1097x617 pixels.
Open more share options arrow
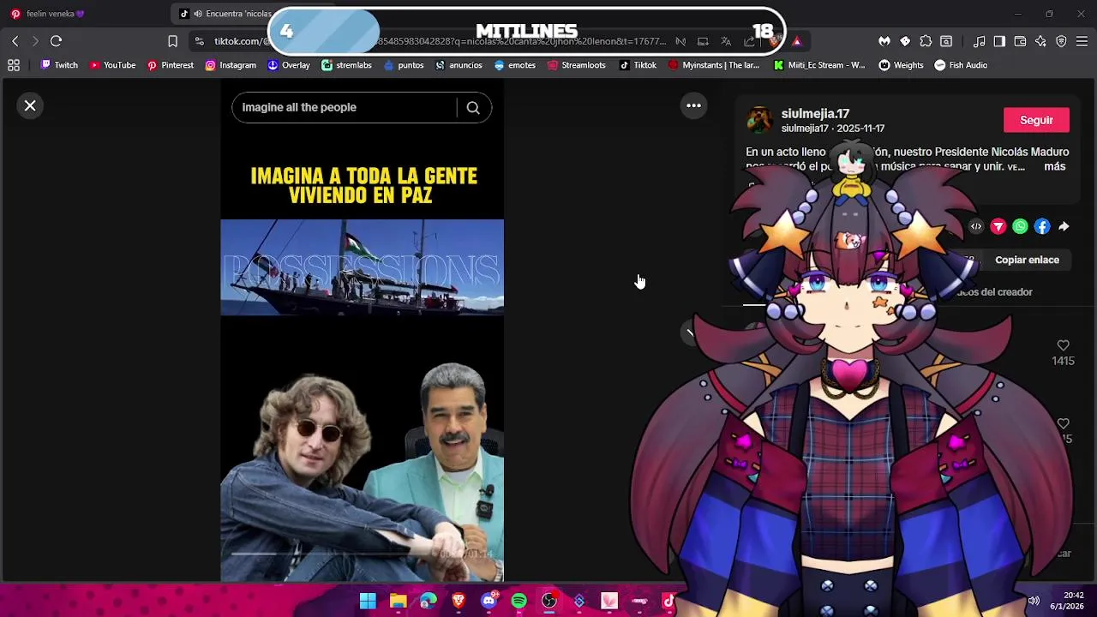point(1064,227)
